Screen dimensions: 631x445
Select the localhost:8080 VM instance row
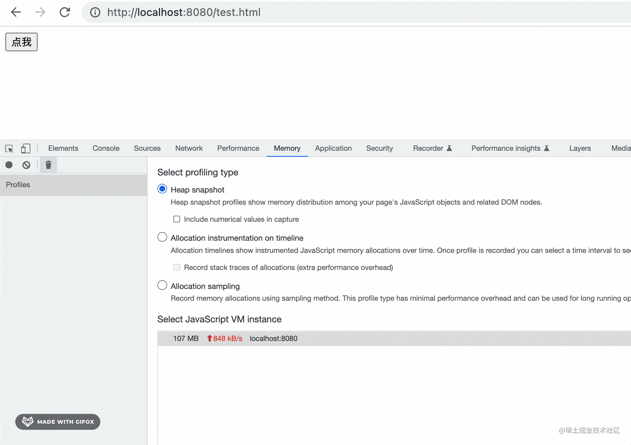tap(273, 338)
